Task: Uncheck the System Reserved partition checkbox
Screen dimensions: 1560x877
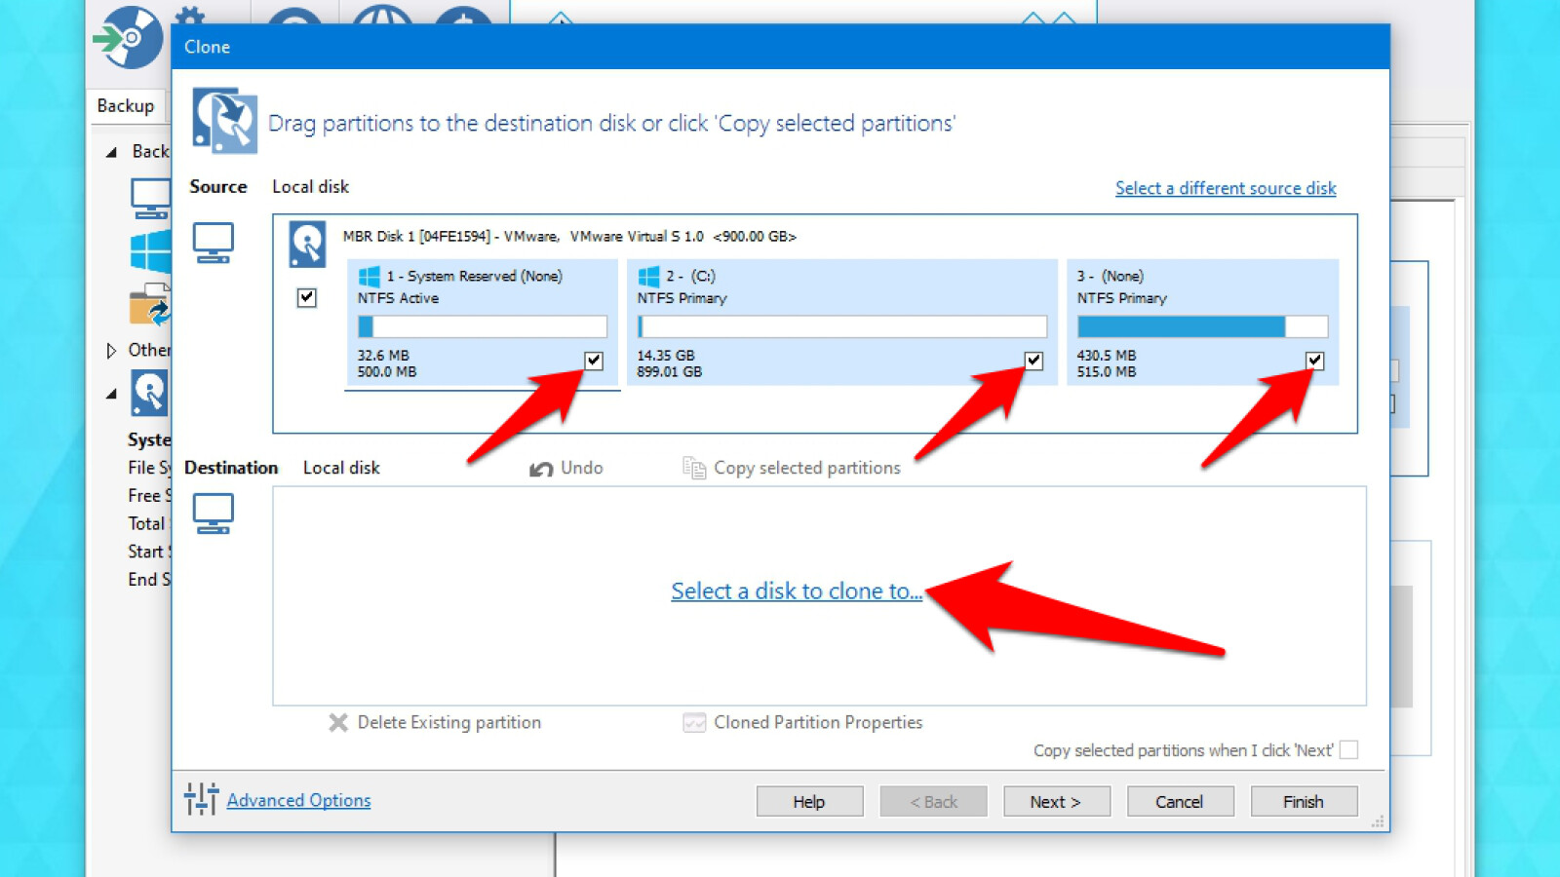Action: tap(594, 361)
